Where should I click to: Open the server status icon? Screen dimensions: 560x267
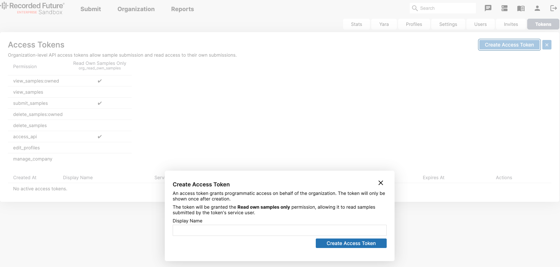(x=505, y=8)
